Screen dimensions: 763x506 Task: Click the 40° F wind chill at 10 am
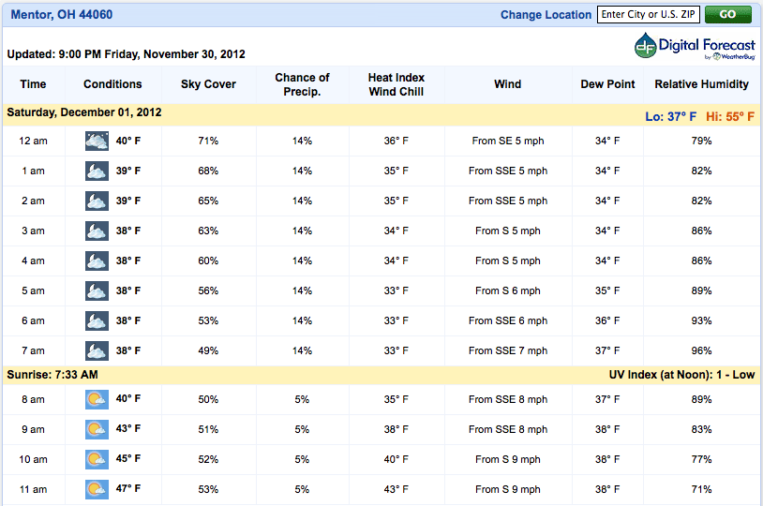pos(396,460)
